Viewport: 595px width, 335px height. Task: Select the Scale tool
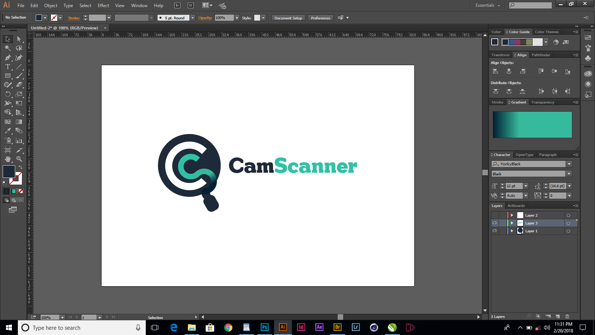[x=19, y=94]
